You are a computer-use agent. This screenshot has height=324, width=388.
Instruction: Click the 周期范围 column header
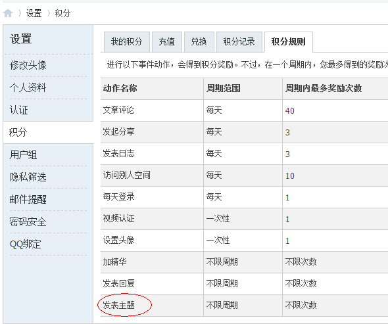(224, 88)
